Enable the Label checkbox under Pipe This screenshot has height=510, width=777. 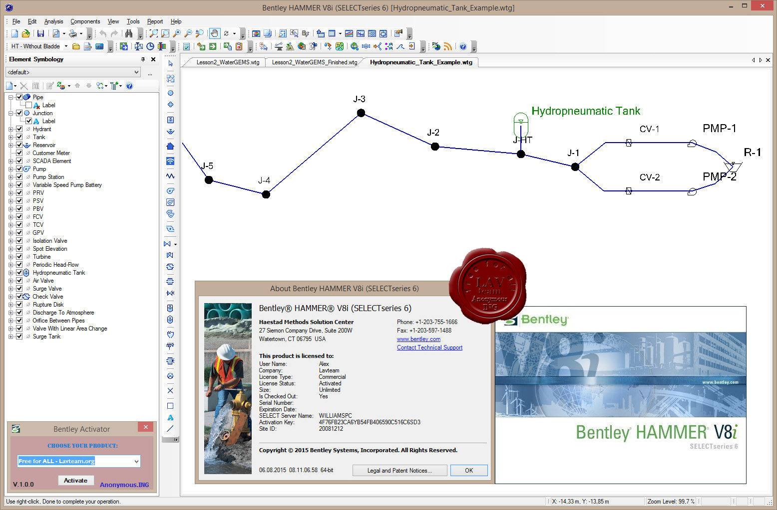28,105
